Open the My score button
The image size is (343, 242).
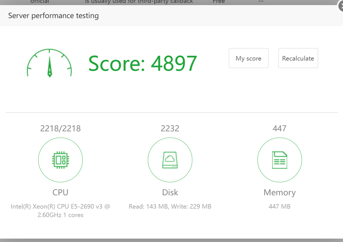248,58
